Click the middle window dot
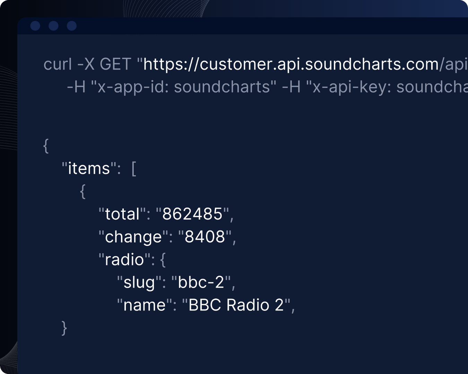Screen dimensions: 468x374 click(53, 26)
